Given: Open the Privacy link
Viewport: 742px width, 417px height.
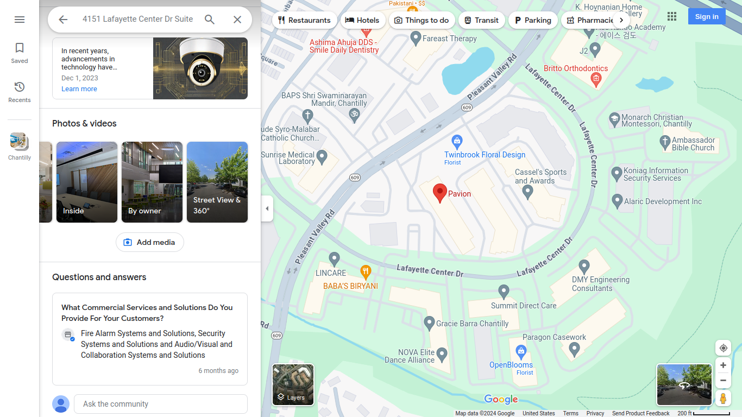Looking at the screenshot, I should 595,413.
